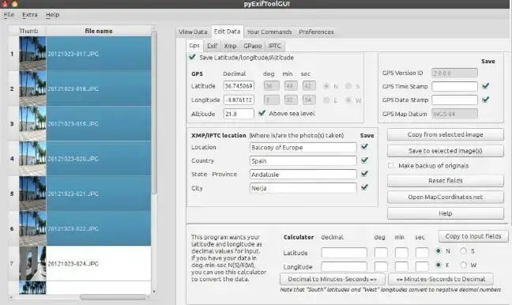Click Minutes-Seconds to Decimal button

(441, 279)
